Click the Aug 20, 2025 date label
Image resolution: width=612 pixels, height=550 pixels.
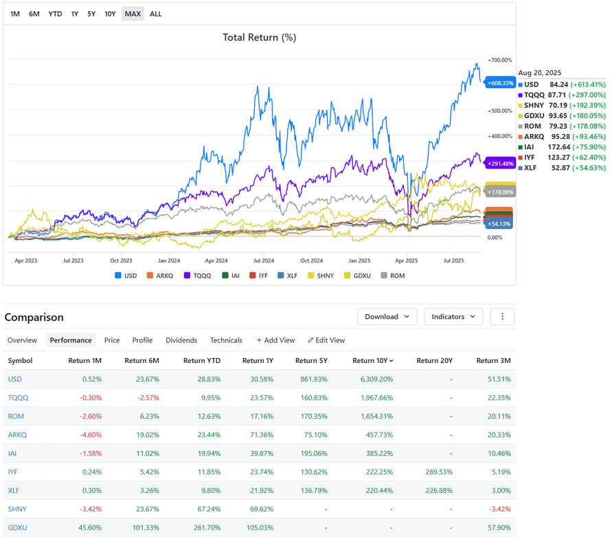[540, 73]
